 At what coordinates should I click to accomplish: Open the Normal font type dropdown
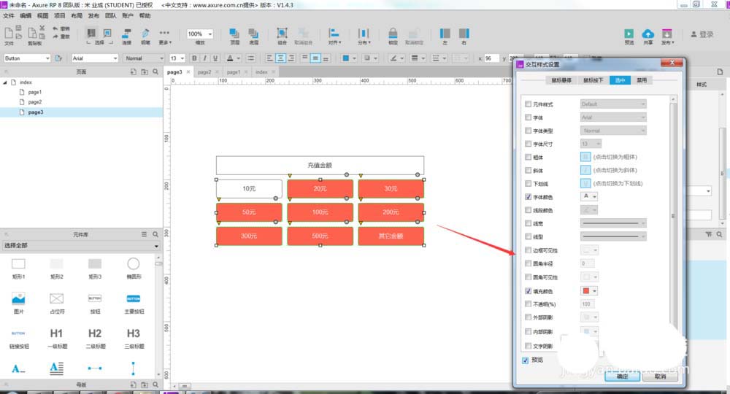(144, 58)
